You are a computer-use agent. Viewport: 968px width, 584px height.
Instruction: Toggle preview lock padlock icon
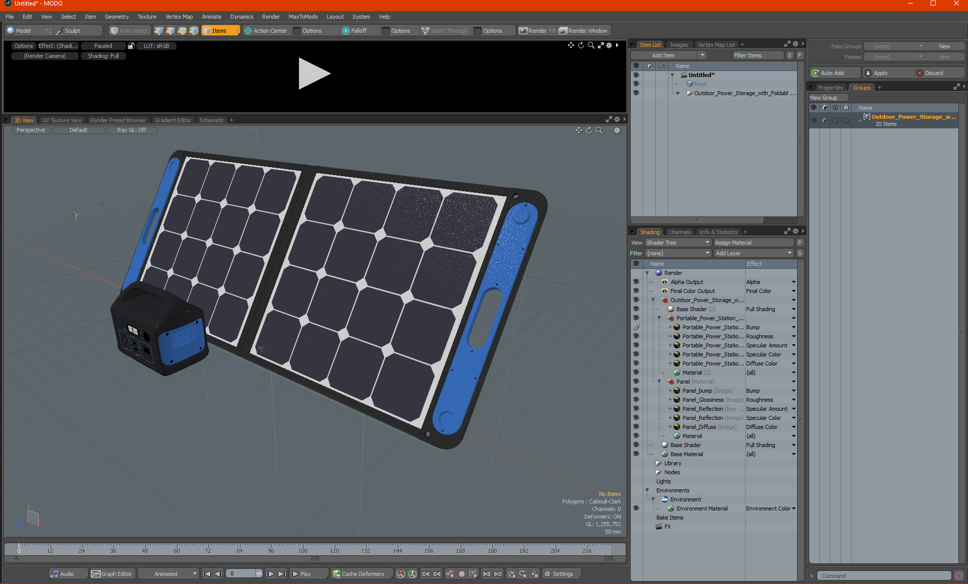tap(131, 46)
